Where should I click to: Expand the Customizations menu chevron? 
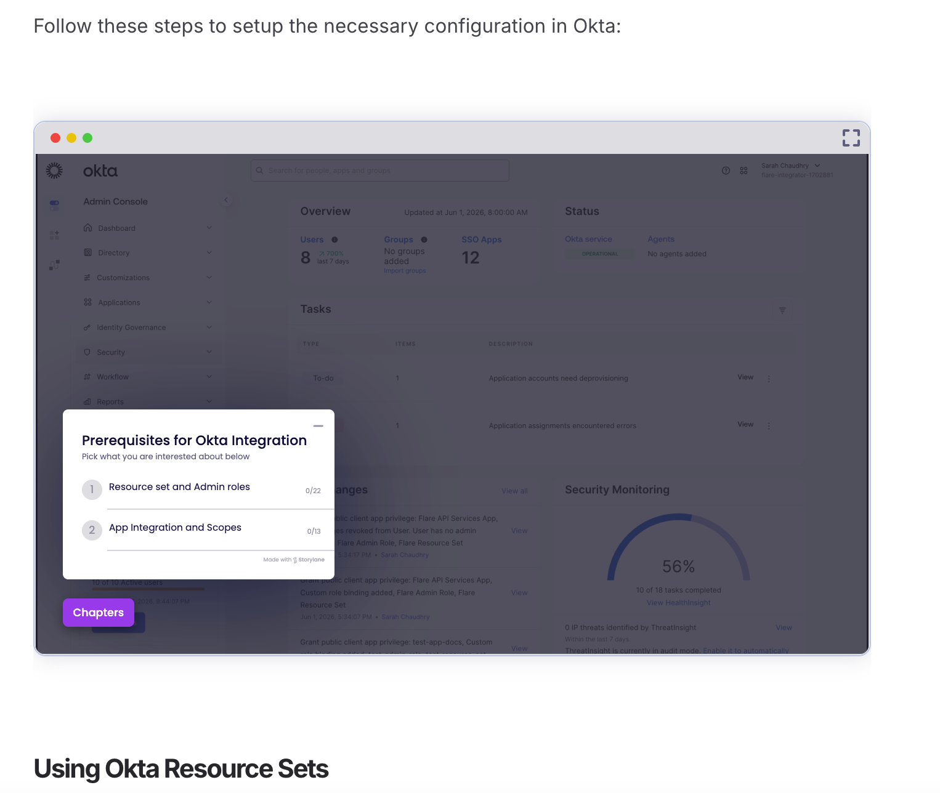pyautogui.click(x=209, y=278)
